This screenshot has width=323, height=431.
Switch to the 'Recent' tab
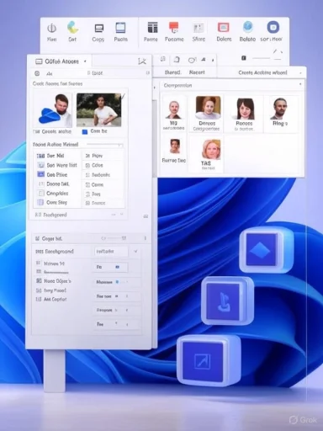pos(197,72)
